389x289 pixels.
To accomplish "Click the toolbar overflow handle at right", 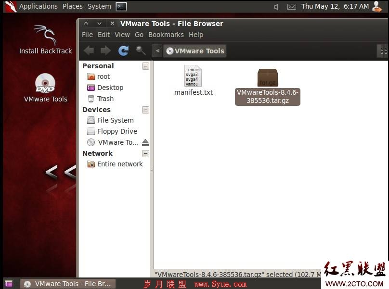I will pyautogui.click(x=384, y=51).
